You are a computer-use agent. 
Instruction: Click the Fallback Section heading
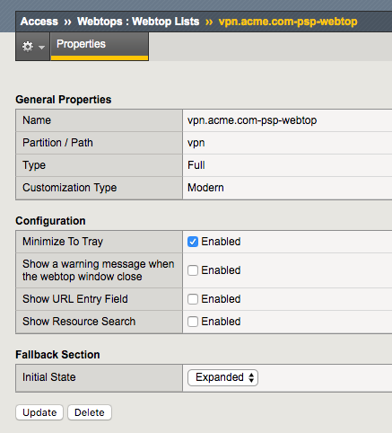(57, 355)
